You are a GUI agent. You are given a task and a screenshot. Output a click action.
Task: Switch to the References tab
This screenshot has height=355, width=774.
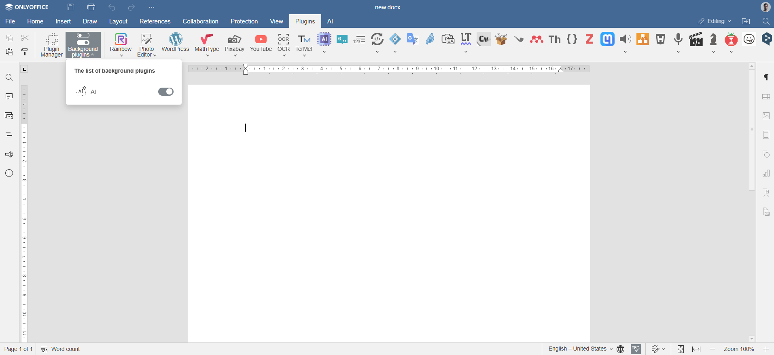pyautogui.click(x=155, y=21)
